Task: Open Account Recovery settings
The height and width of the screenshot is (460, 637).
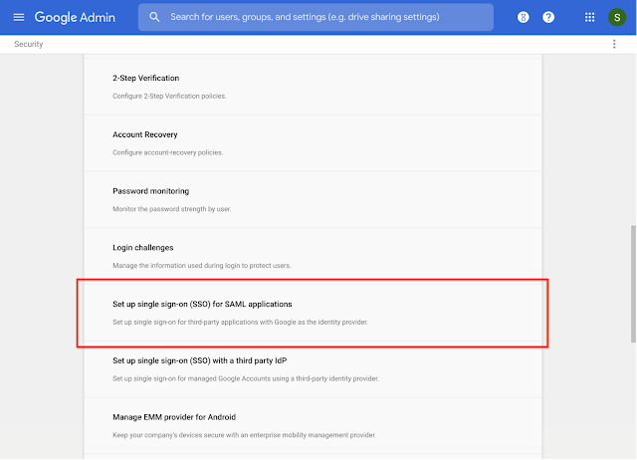Action: 313,143
